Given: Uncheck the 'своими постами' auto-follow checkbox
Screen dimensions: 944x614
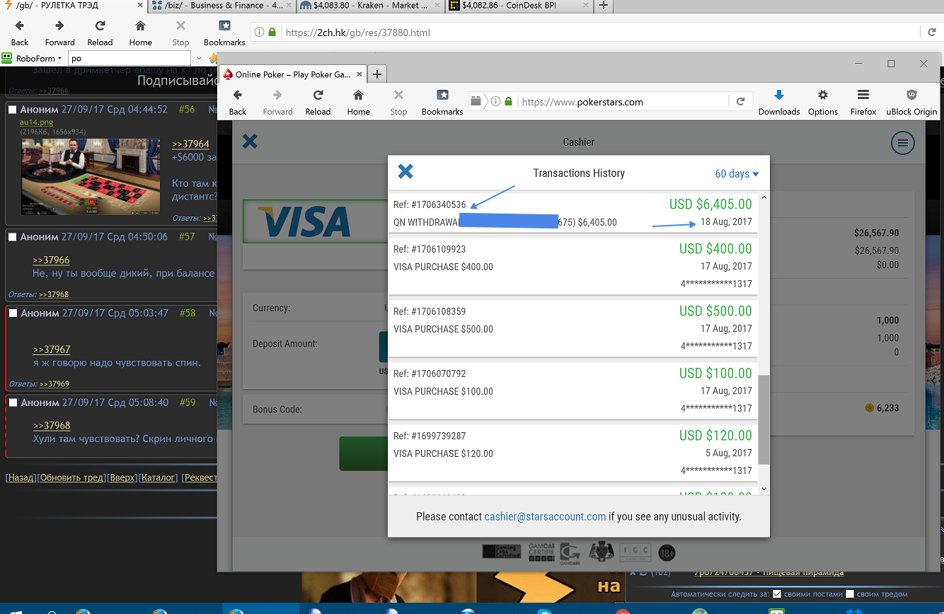Looking at the screenshot, I should pos(777,594).
